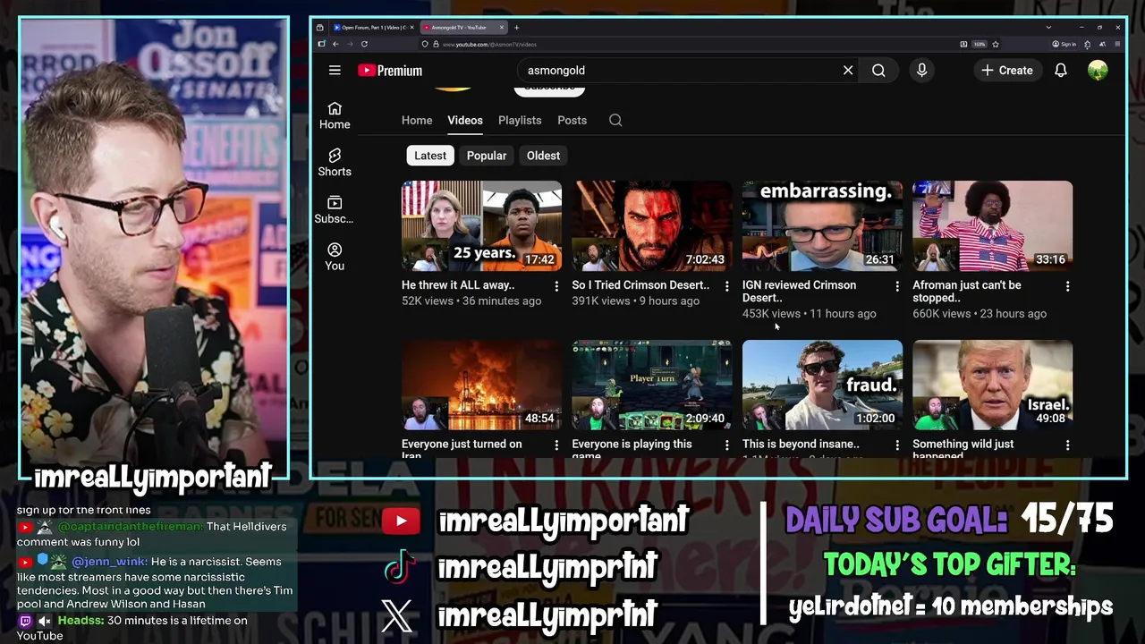Open the card game 2:09:40 thumbnail

(652, 385)
